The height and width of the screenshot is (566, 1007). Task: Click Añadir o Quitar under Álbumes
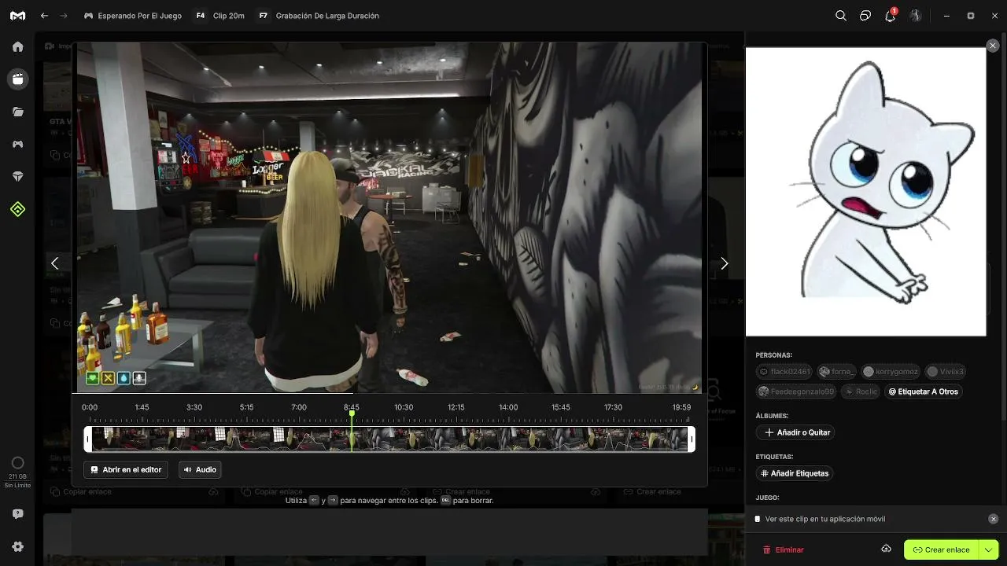click(795, 432)
